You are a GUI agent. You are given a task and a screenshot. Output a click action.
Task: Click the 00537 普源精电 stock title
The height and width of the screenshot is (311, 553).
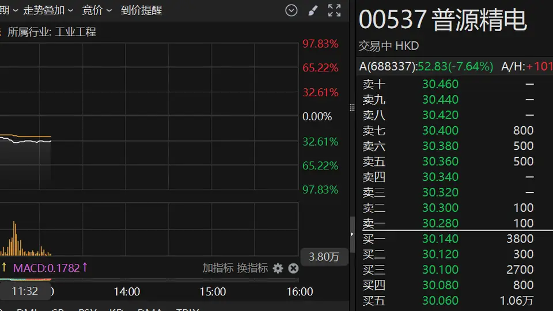[x=442, y=20]
